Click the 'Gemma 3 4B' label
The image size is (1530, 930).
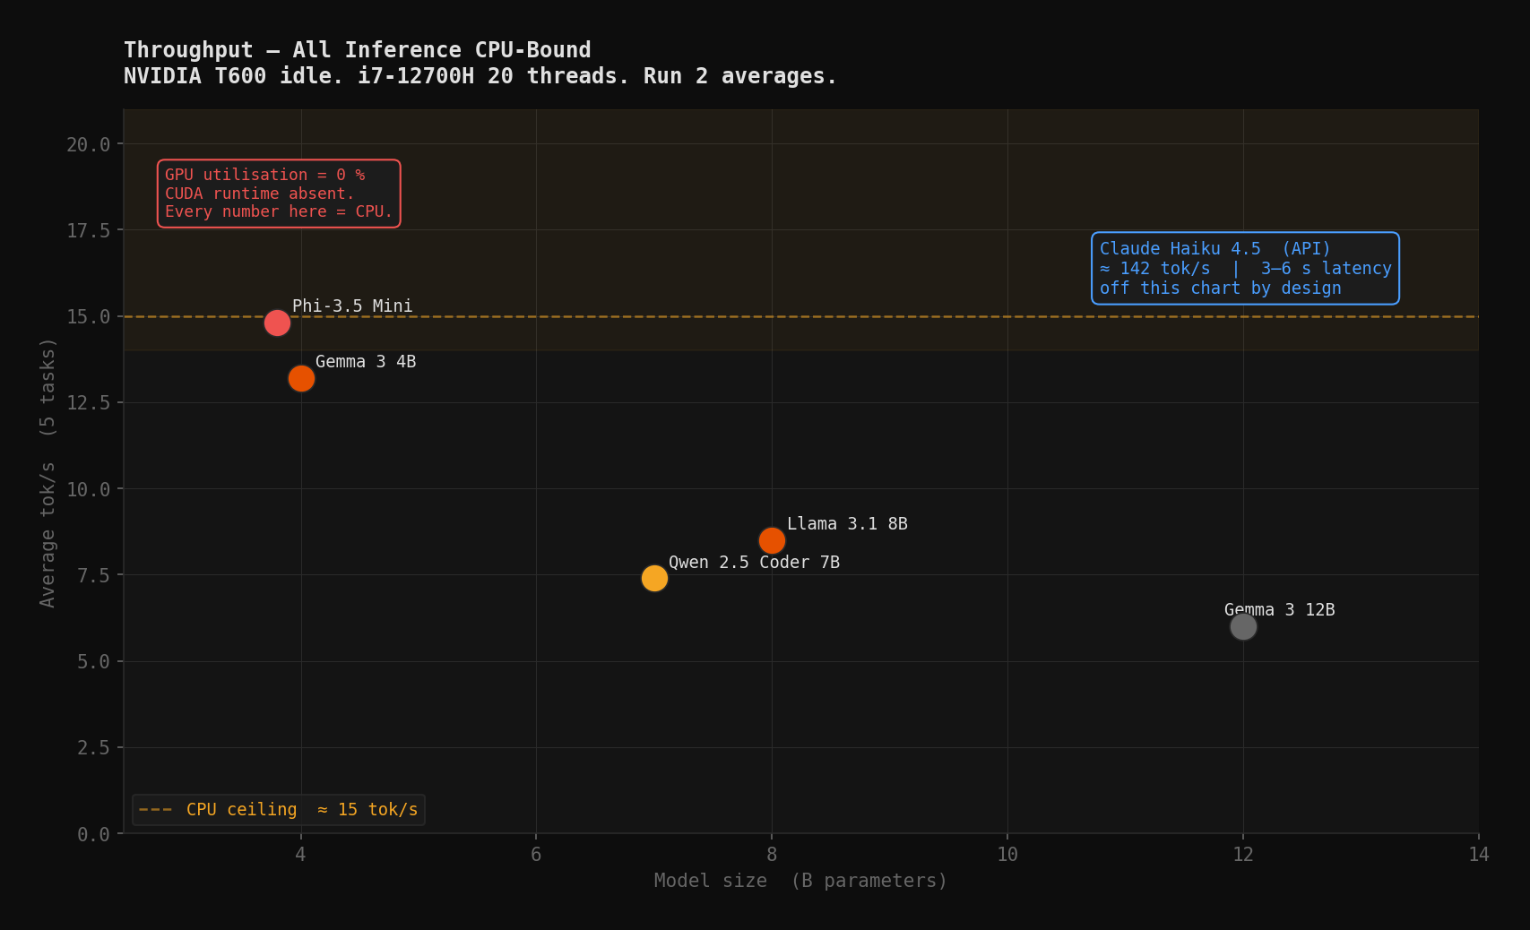(366, 362)
